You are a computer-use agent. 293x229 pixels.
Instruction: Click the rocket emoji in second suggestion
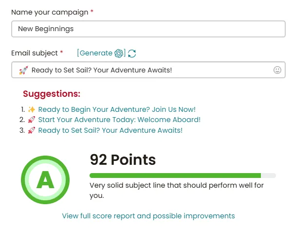point(32,120)
